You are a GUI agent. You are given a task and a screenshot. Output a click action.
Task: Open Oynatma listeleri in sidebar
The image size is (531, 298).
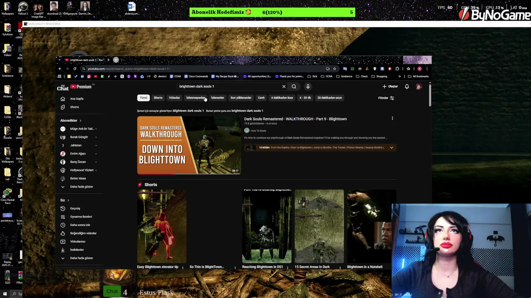pos(81,217)
